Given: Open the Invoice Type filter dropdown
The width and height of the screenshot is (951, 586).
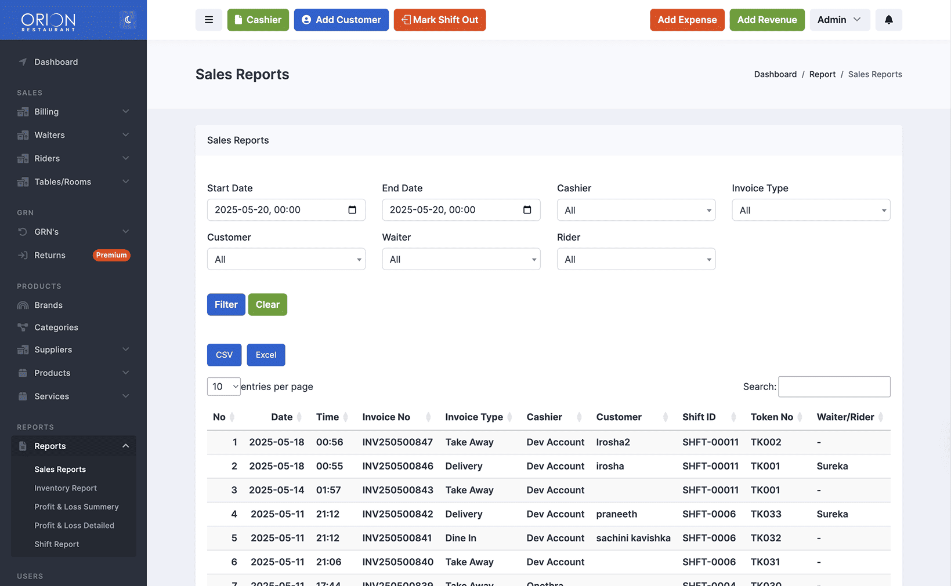Looking at the screenshot, I should point(811,210).
